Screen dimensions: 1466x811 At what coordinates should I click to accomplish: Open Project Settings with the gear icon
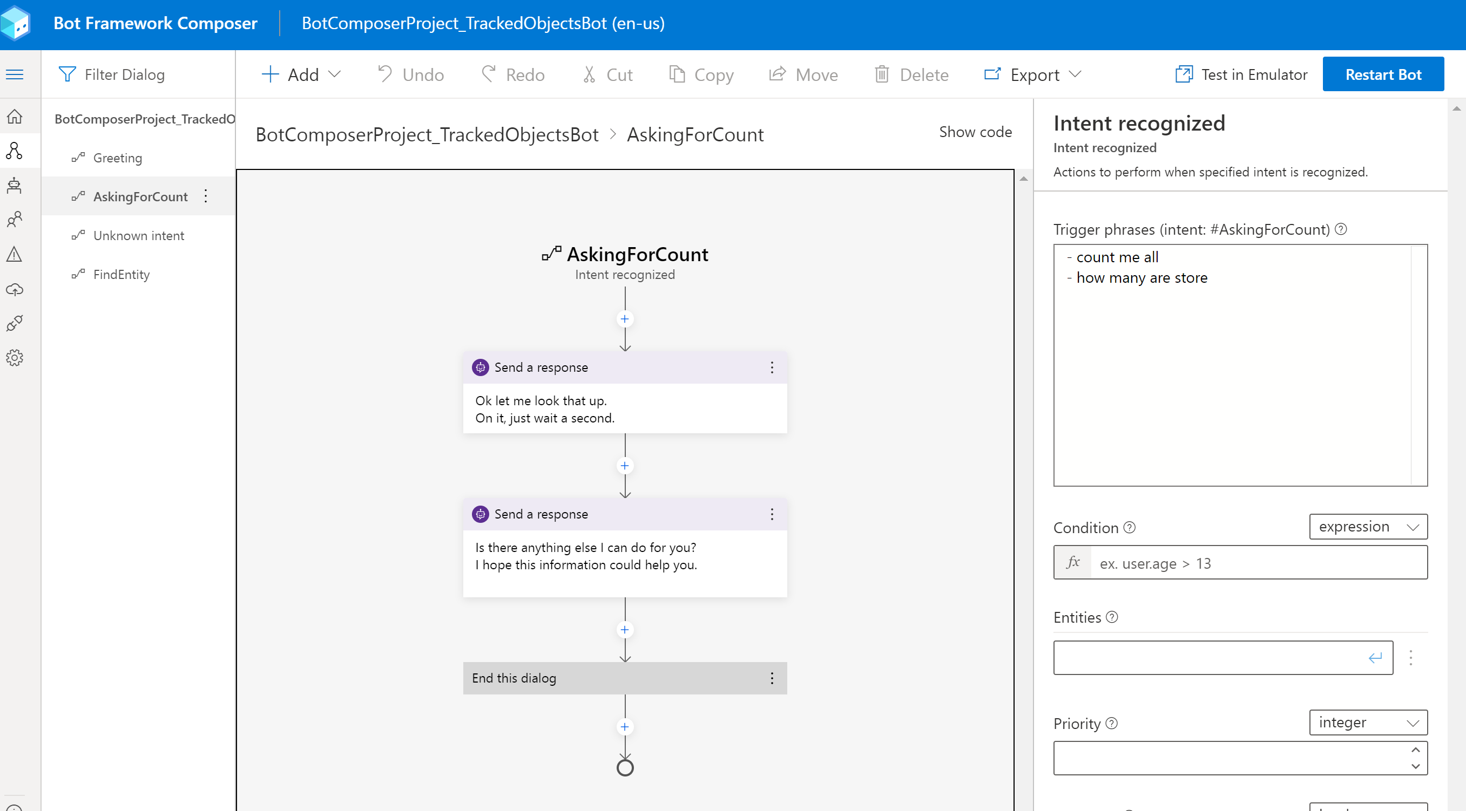coord(15,357)
